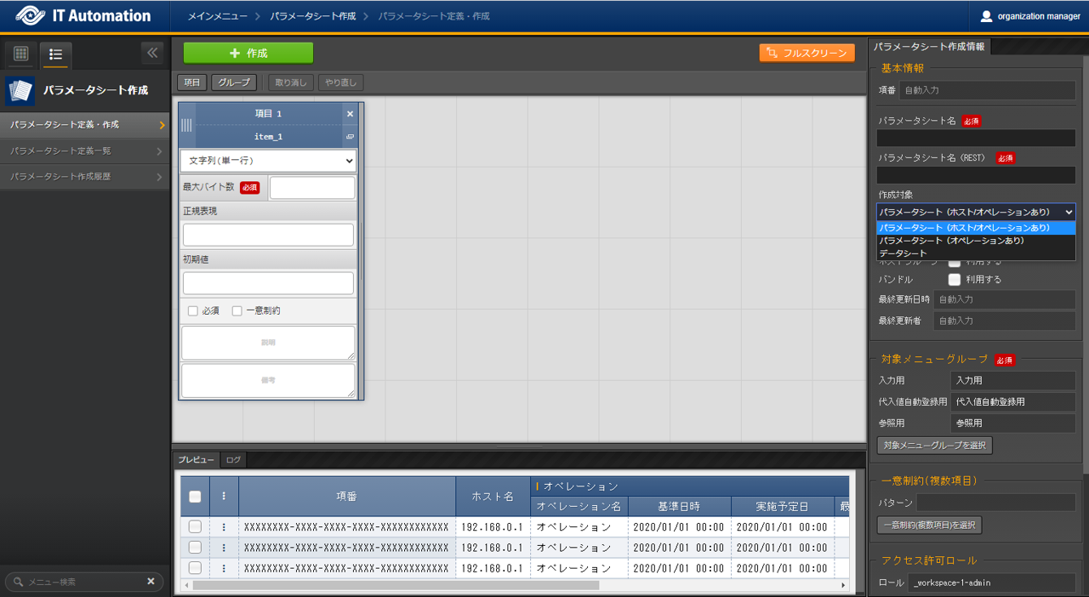Open user icon for organization manager
This screenshot has height=597, width=1089.
click(x=986, y=16)
